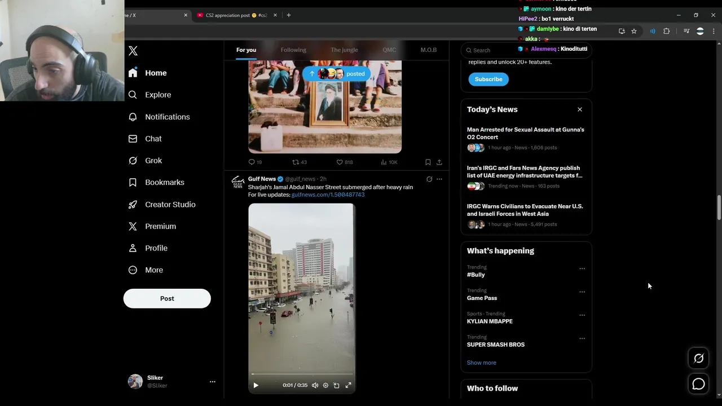Screen dimensions: 722x406
Task: Click the Premium X icon
Action: pyautogui.click(x=133, y=226)
